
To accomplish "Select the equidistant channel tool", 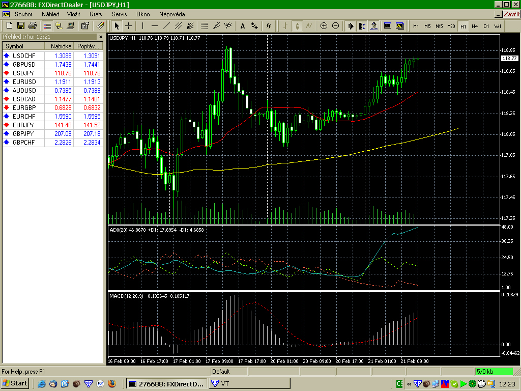I will (x=179, y=25).
